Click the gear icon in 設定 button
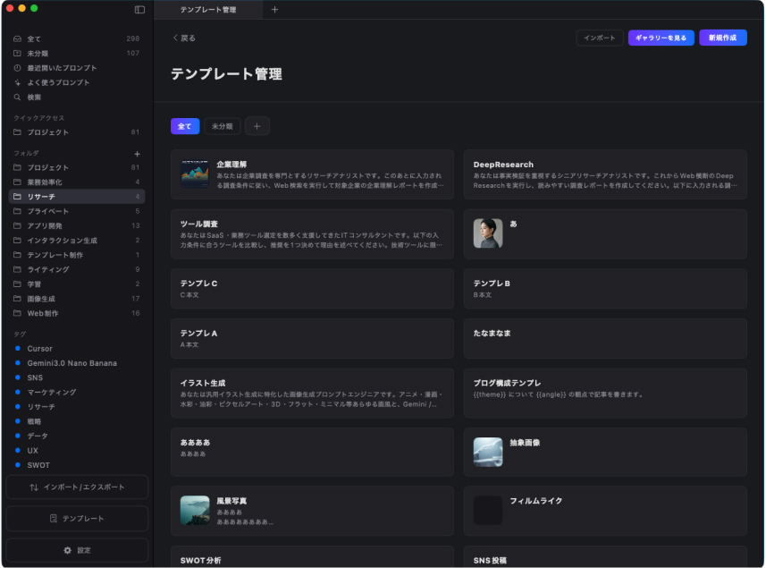766x568 pixels. tap(67, 550)
